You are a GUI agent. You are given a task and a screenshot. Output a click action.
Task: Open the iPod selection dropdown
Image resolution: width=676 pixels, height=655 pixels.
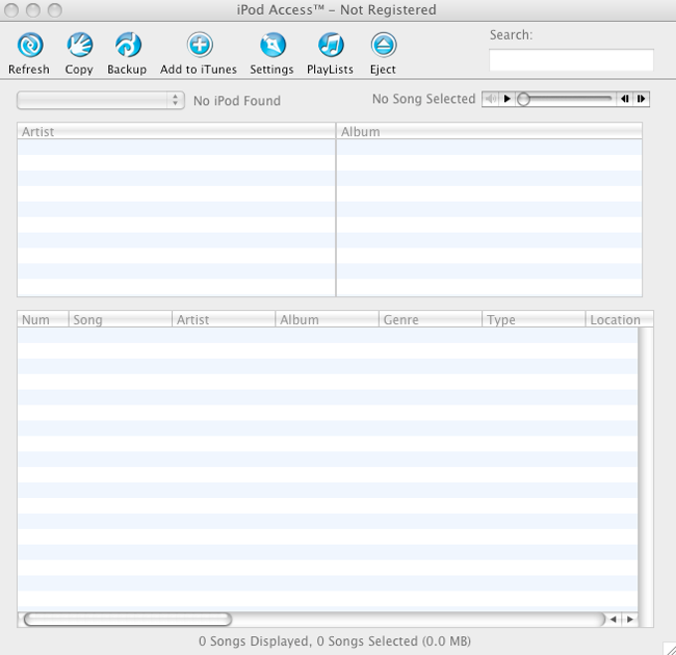[x=100, y=100]
